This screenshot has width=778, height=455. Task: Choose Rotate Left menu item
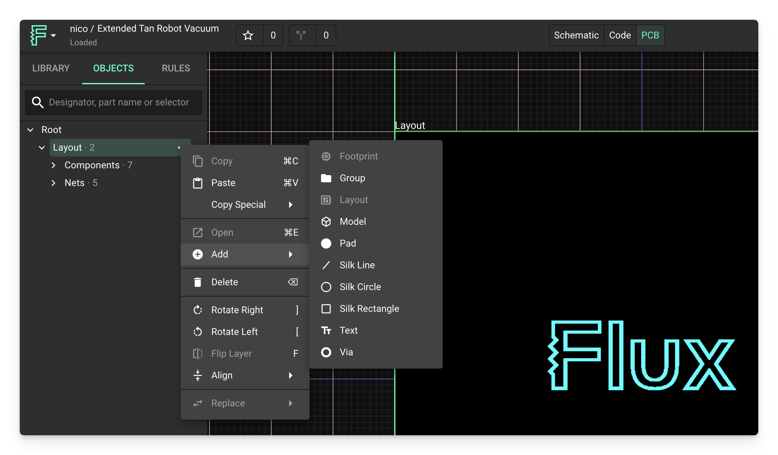[x=245, y=332]
